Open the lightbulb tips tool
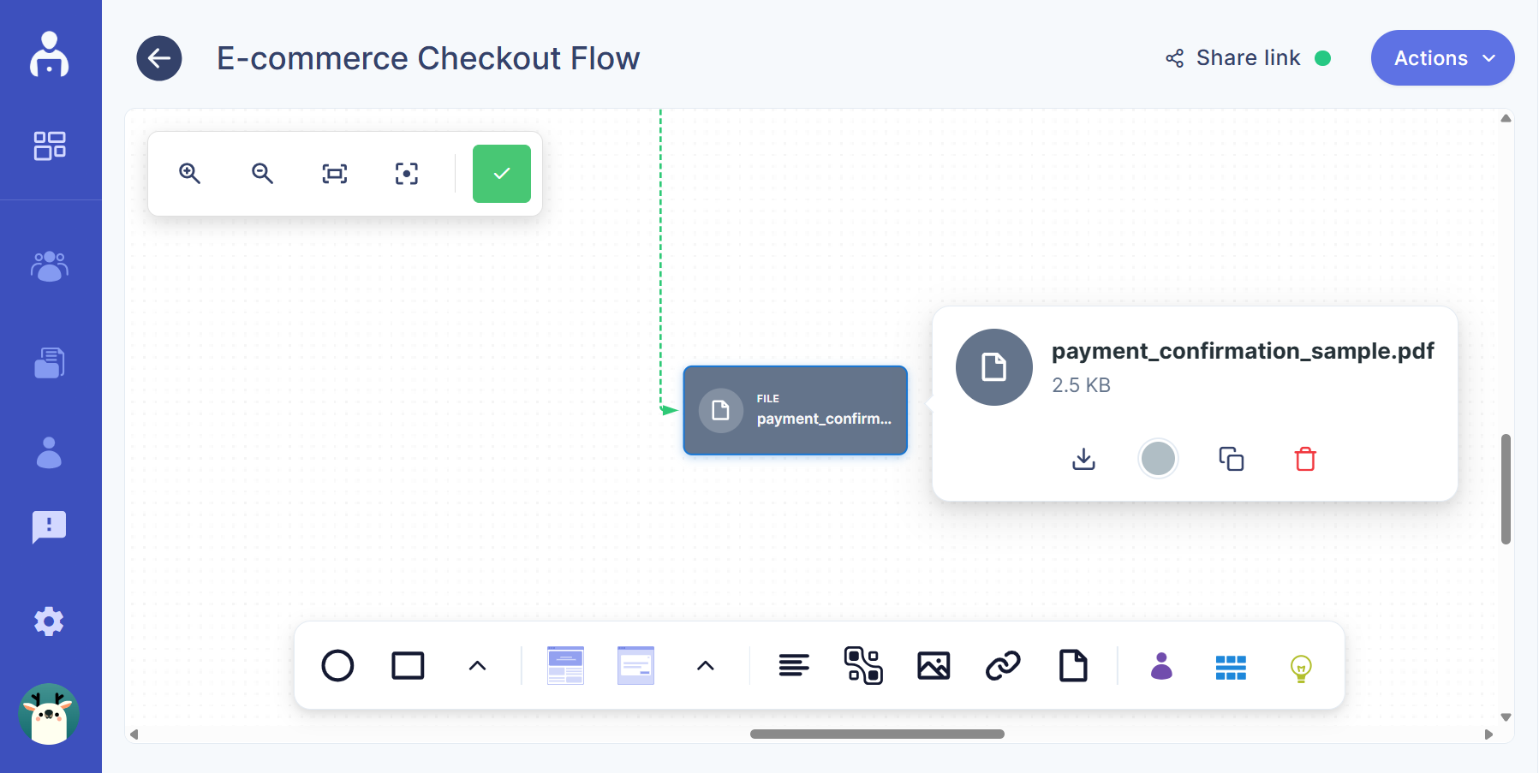Viewport: 1539px width, 773px height. pos(1301,665)
